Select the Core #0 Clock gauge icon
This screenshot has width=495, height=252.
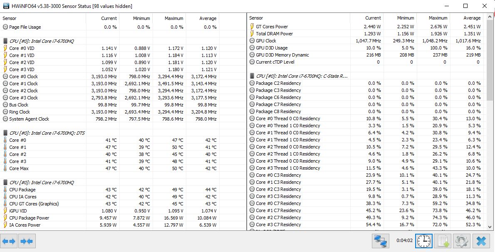click(5, 77)
